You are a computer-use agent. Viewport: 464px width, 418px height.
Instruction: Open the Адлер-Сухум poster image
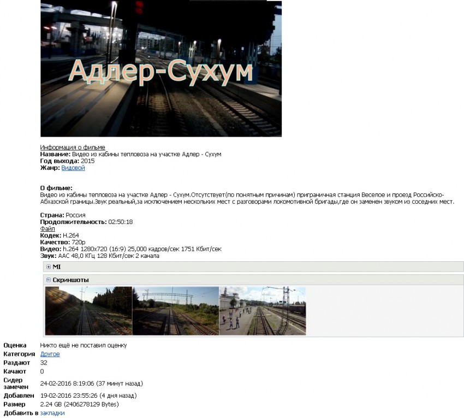[x=161, y=68]
